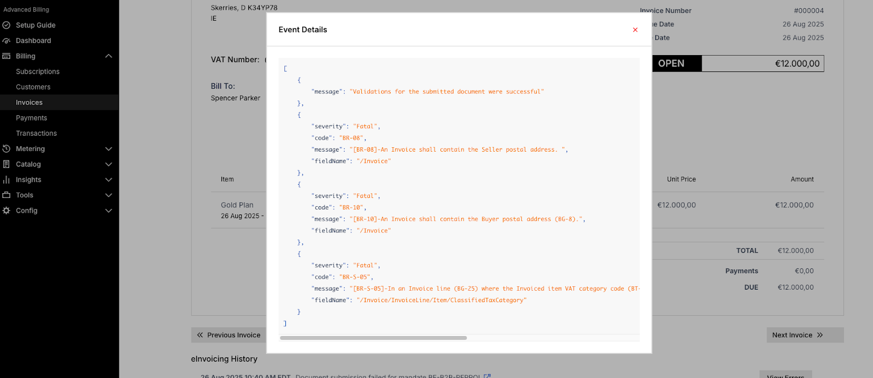The image size is (873, 378).
Task: Open the Catalog menu label
Action: [28, 164]
